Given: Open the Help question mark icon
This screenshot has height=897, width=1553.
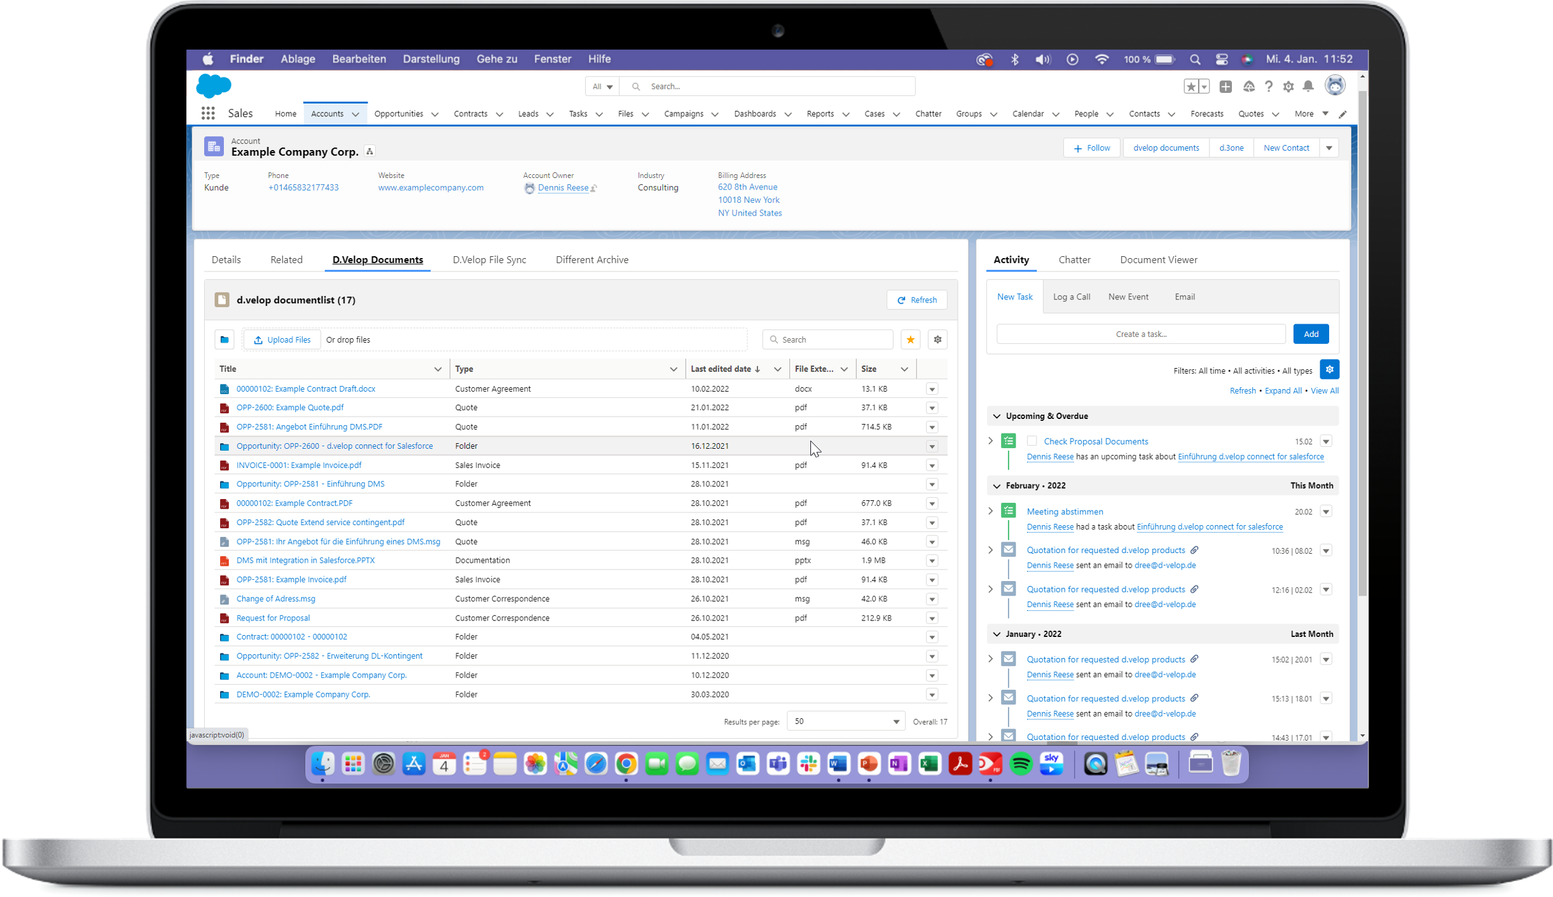Looking at the screenshot, I should [1269, 86].
